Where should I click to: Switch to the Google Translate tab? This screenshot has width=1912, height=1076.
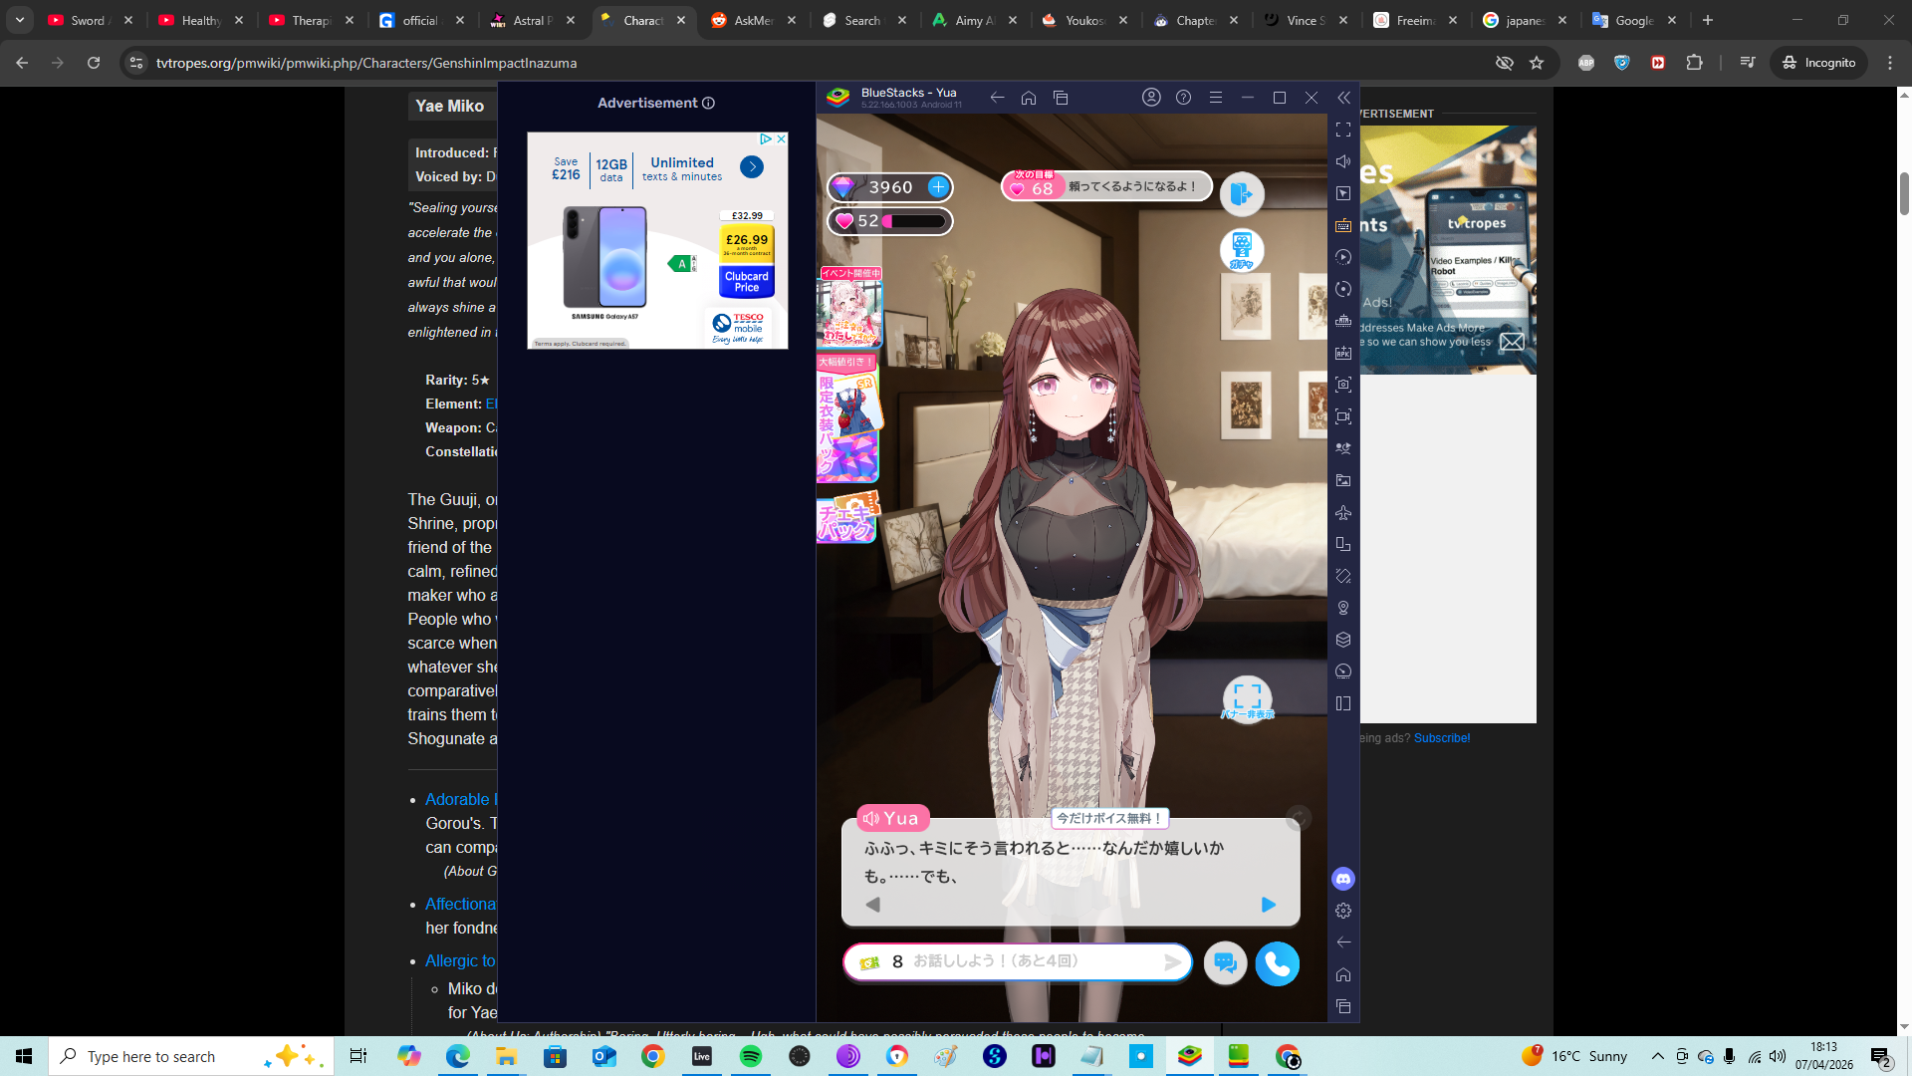(x=1636, y=20)
